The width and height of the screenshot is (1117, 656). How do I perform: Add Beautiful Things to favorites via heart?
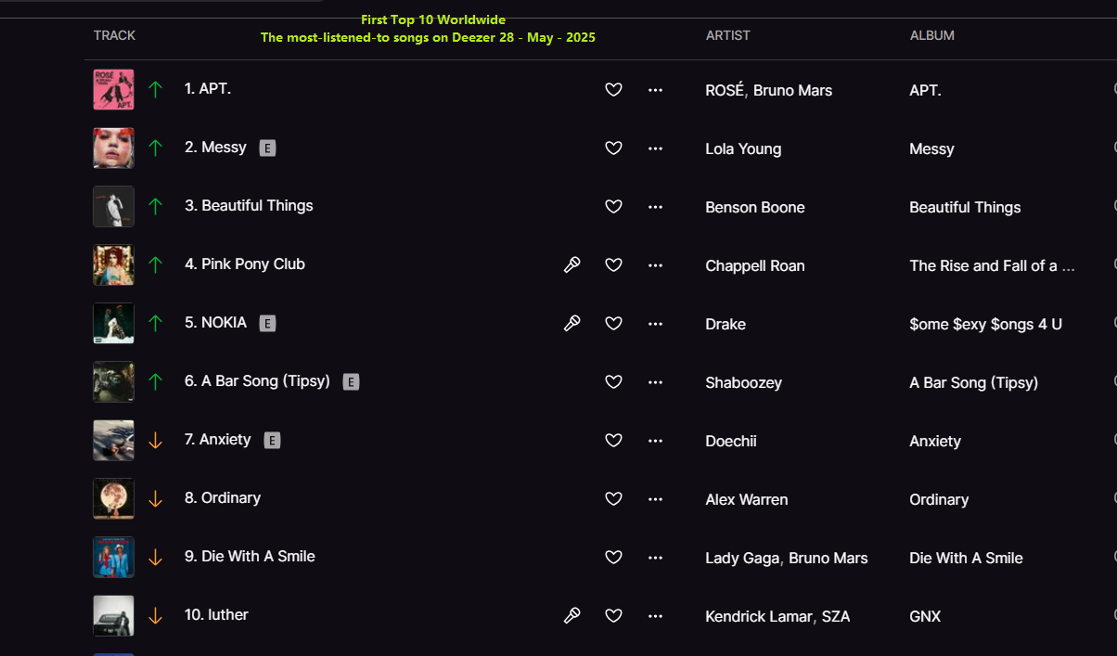(613, 207)
